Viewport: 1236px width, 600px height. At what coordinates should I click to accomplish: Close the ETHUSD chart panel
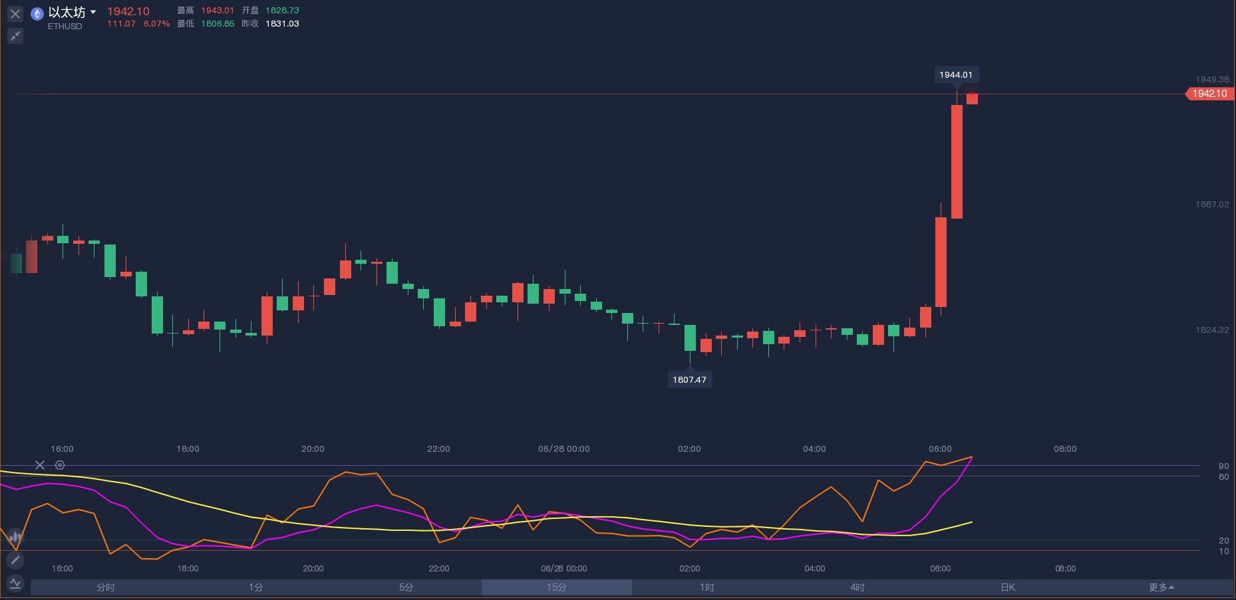(x=15, y=14)
